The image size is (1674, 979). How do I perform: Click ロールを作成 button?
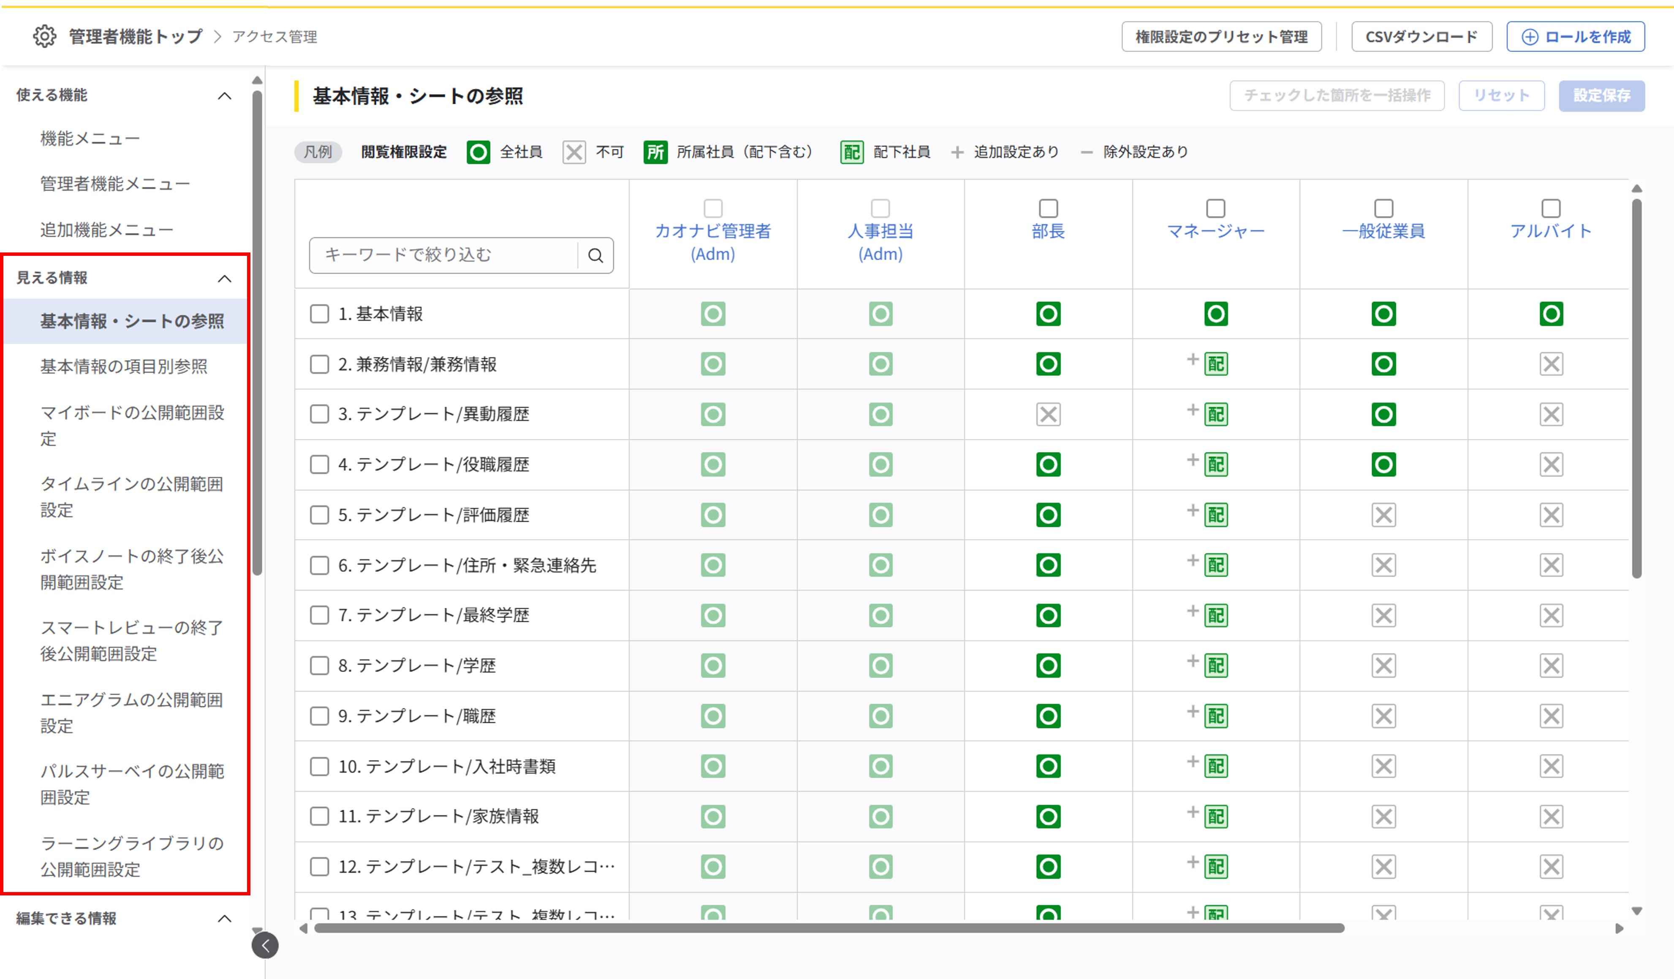coord(1576,37)
